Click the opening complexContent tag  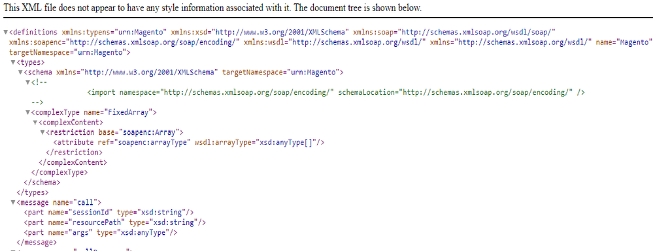point(71,123)
